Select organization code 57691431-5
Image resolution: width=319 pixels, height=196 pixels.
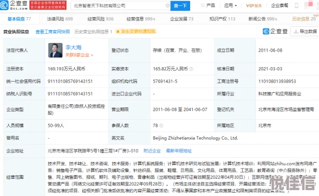165,81
